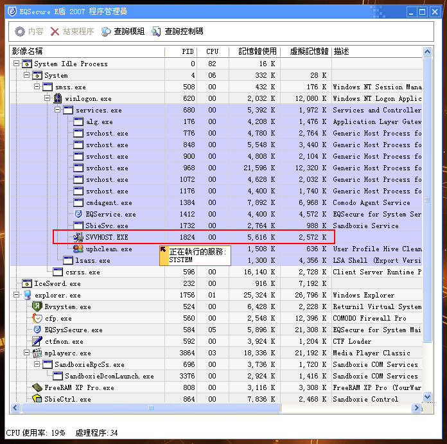Click the cmdagent.exe window icon

pos(78,202)
